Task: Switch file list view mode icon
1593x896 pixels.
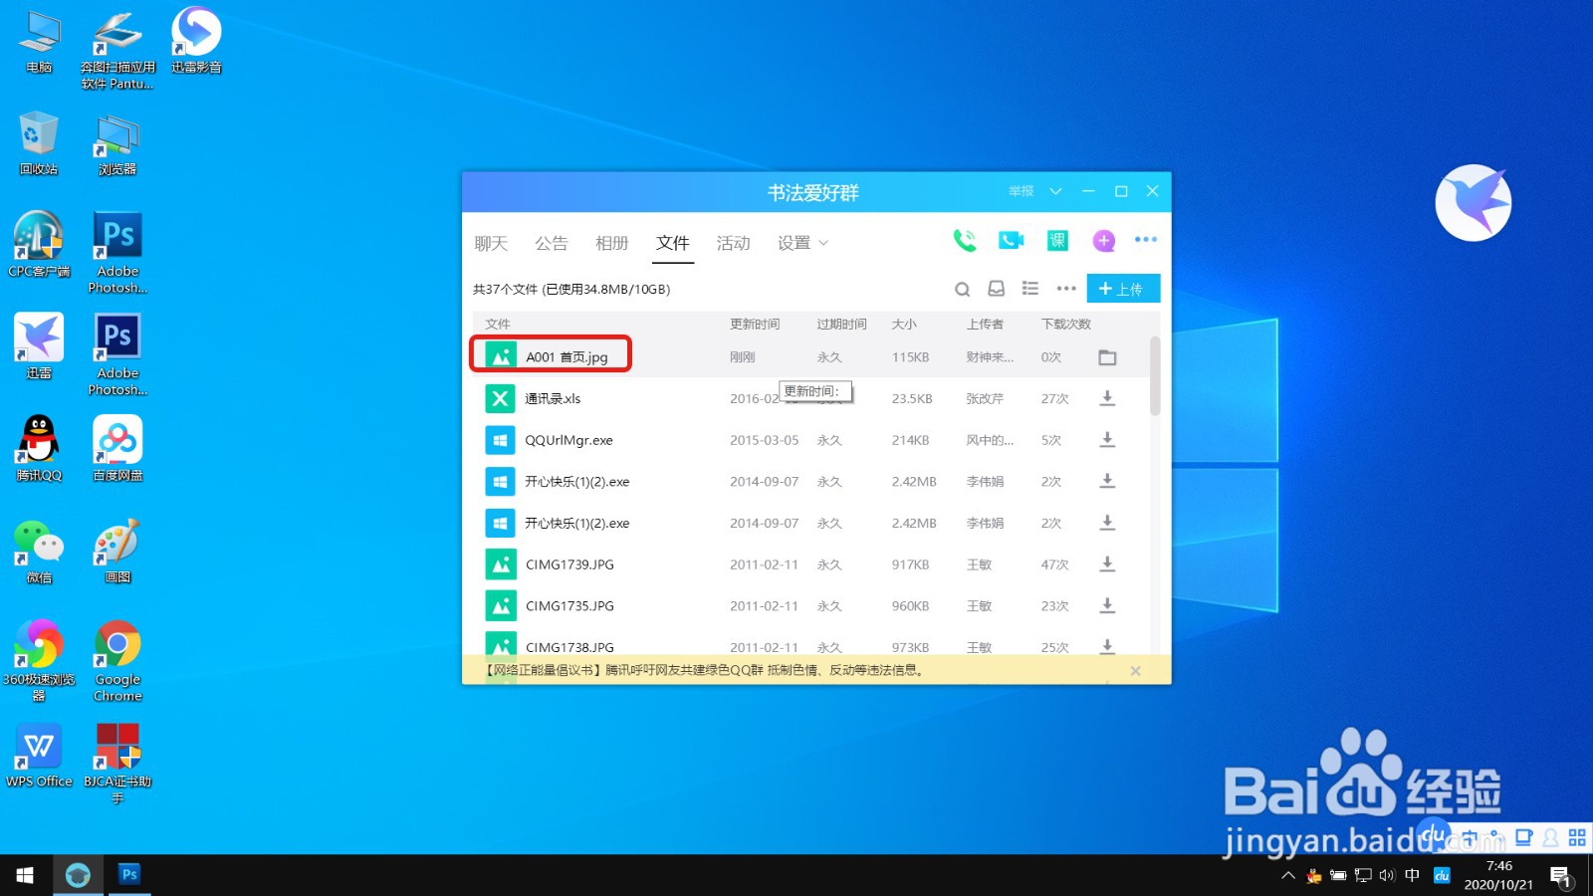Action: tap(1030, 288)
